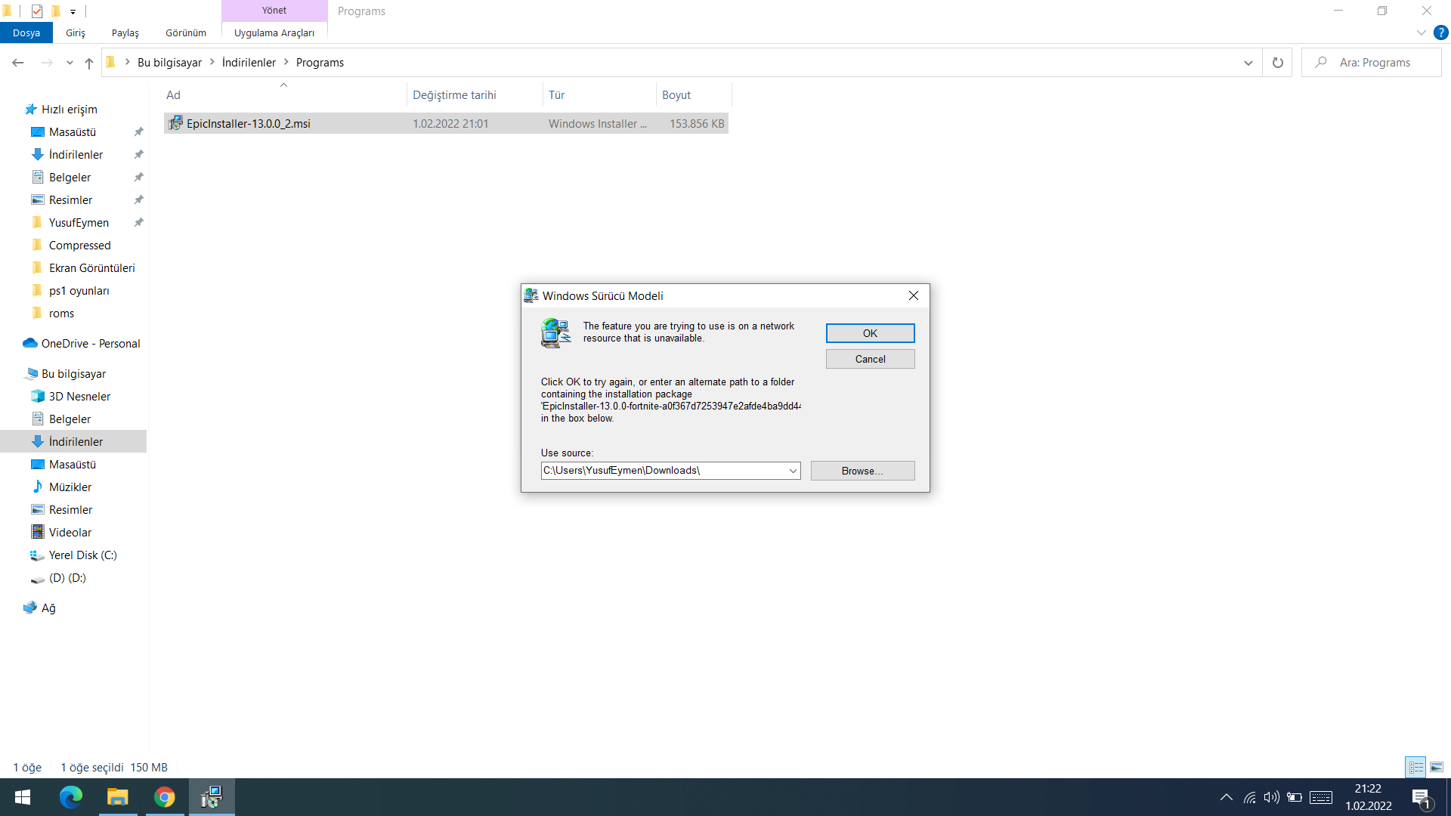Expand the ribbon with the chevron
This screenshot has height=816, width=1451.
1421,32
